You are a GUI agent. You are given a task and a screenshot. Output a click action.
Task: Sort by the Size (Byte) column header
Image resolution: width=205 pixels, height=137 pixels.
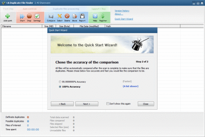point(65,26)
